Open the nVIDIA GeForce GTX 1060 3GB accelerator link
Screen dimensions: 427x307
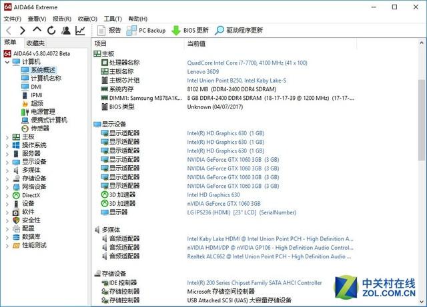click(224, 203)
